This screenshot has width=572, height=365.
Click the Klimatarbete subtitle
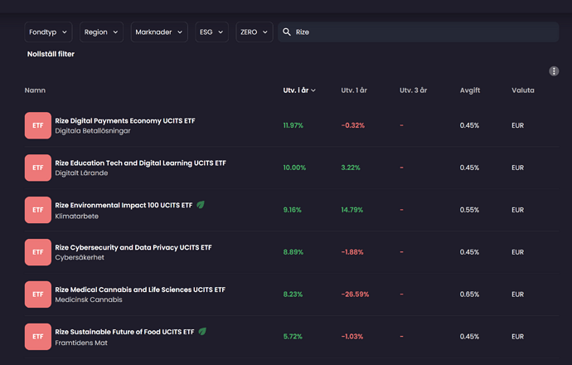(76, 216)
